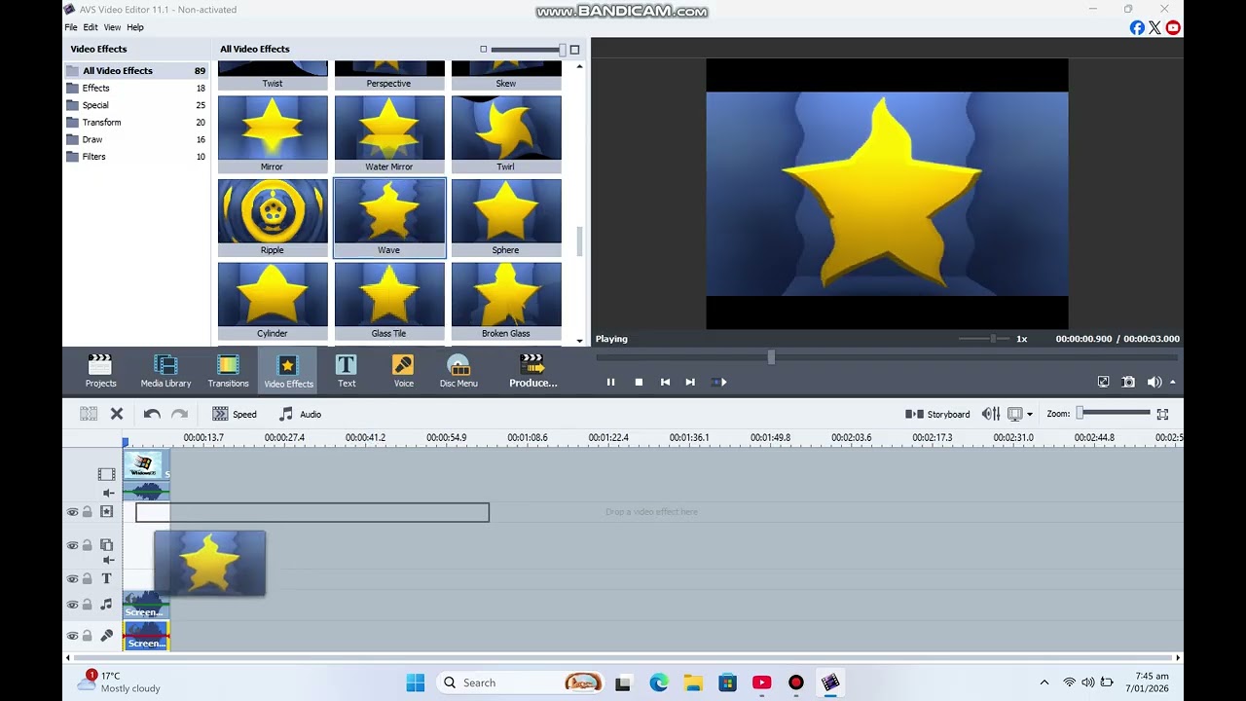
Task: Select the Cylinder effect thumbnail
Action: click(273, 301)
